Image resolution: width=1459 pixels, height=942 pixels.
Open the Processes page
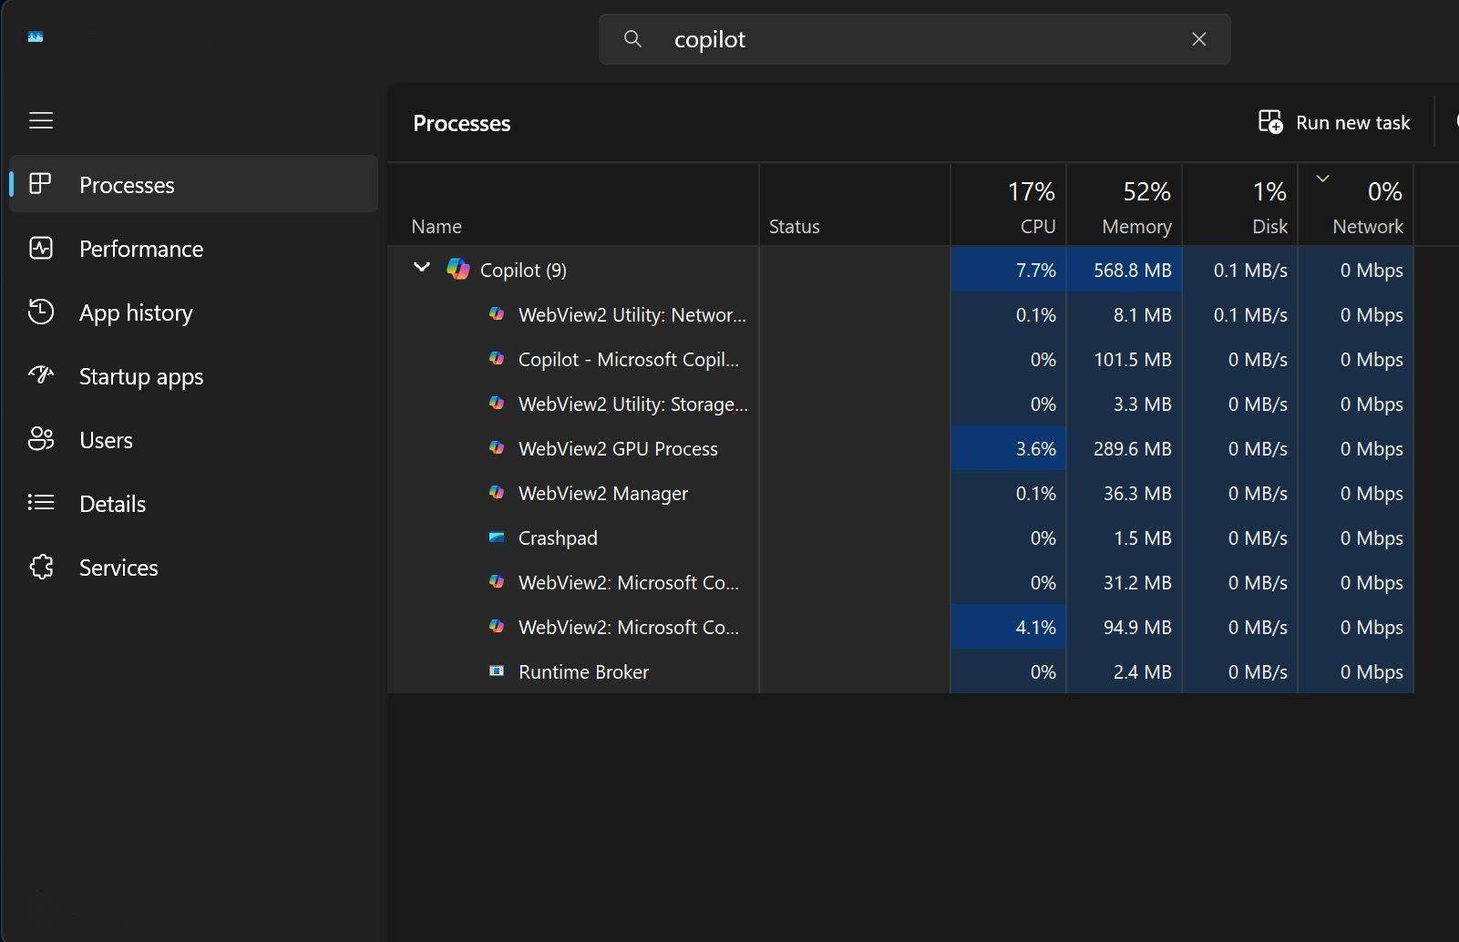coord(193,184)
